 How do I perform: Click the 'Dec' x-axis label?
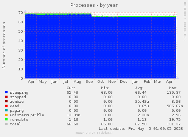point(124,82)
